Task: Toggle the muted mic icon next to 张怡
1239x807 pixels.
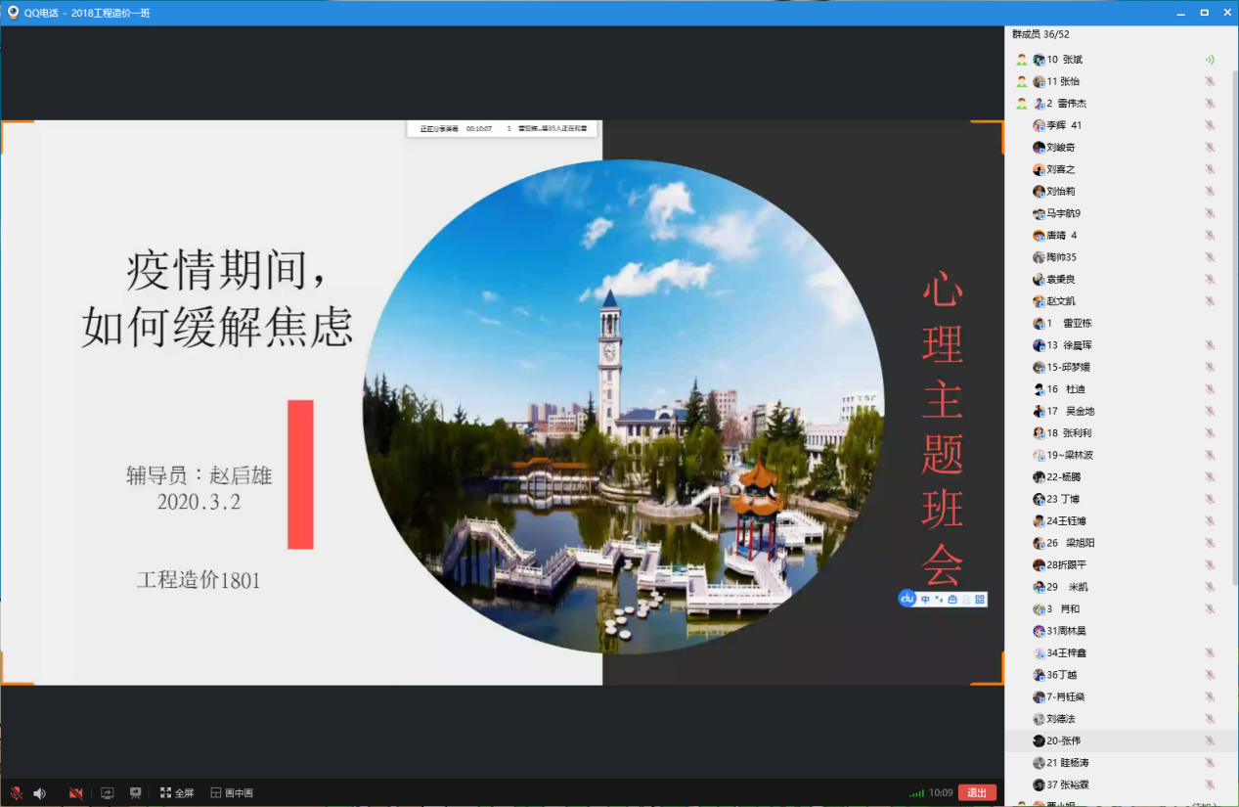Action: click(1209, 80)
